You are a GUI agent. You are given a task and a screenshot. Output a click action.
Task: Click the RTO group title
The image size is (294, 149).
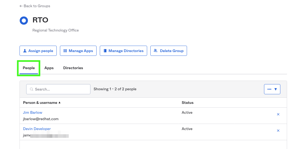(x=40, y=20)
